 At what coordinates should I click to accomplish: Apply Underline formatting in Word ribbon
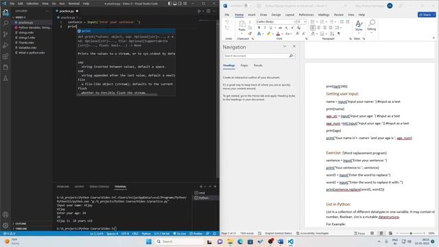pos(270,27)
